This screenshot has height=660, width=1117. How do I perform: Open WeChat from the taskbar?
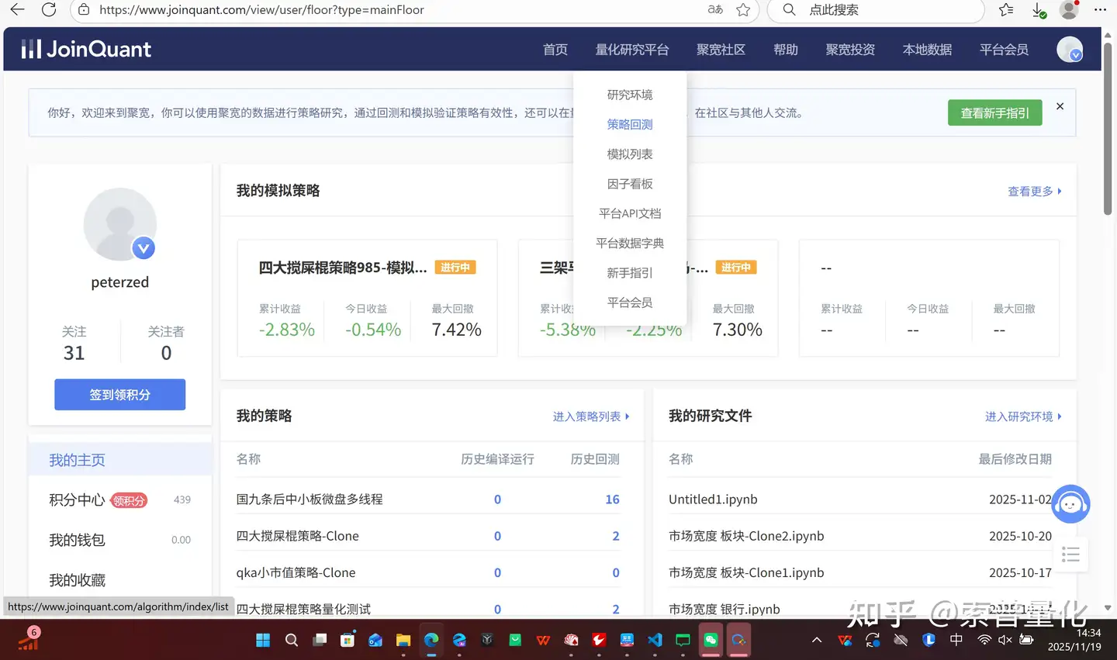(711, 640)
